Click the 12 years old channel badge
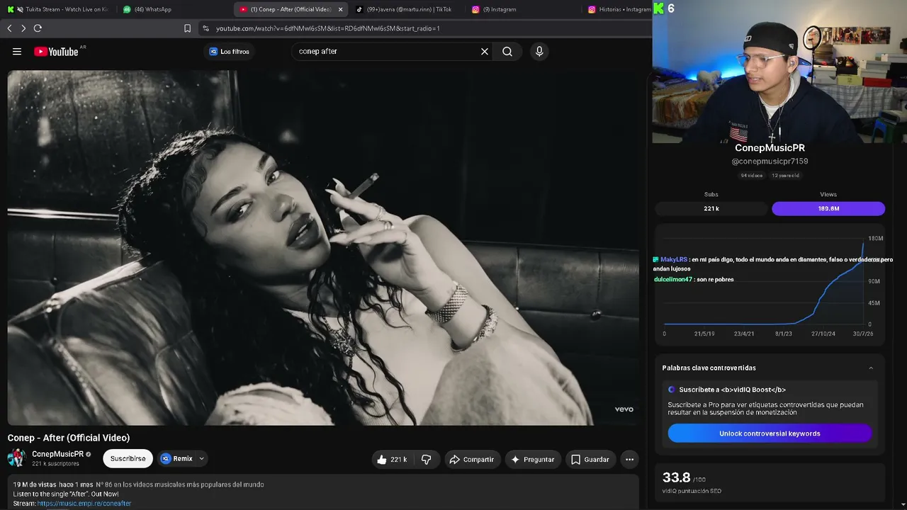 [785, 176]
